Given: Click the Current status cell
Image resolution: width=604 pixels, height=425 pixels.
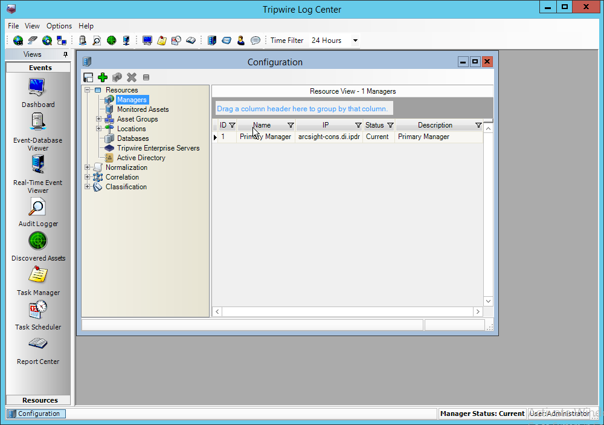Looking at the screenshot, I should 379,137.
